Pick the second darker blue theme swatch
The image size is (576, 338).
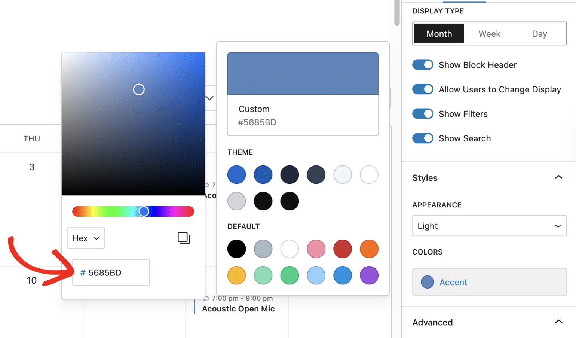pos(263,175)
